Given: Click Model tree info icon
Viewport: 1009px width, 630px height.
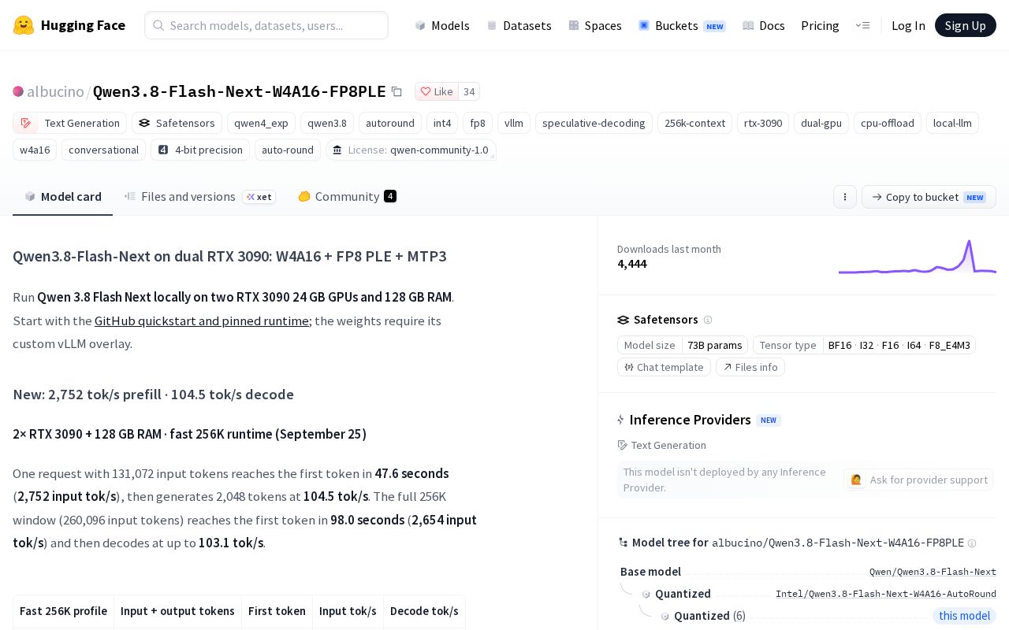Looking at the screenshot, I should [x=972, y=543].
